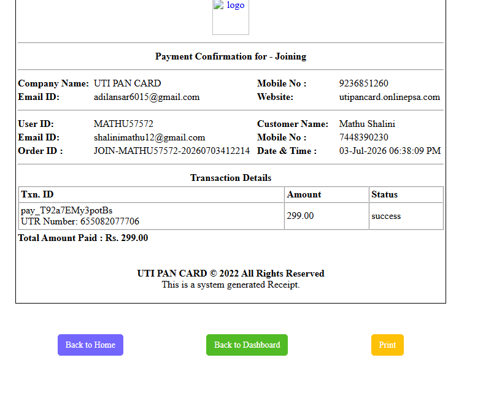Click the transaction ID pay_T92a7EMy3potBs
The height and width of the screenshot is (417, 502).
(67, 210)
